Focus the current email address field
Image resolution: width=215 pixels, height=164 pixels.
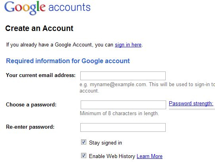123,76
